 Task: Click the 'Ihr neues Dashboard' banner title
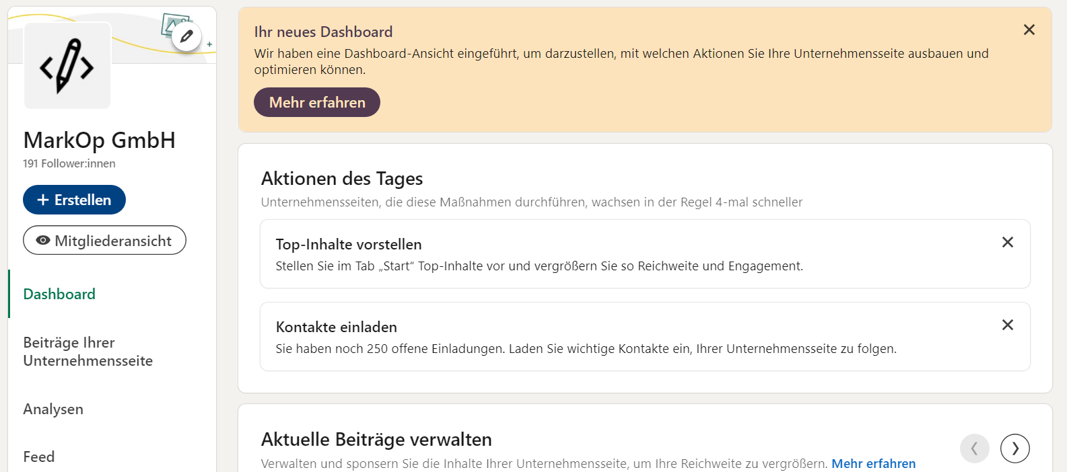coord(323,32)
